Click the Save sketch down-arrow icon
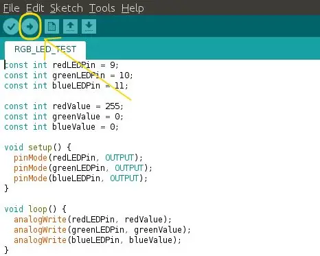 point(89,27)
